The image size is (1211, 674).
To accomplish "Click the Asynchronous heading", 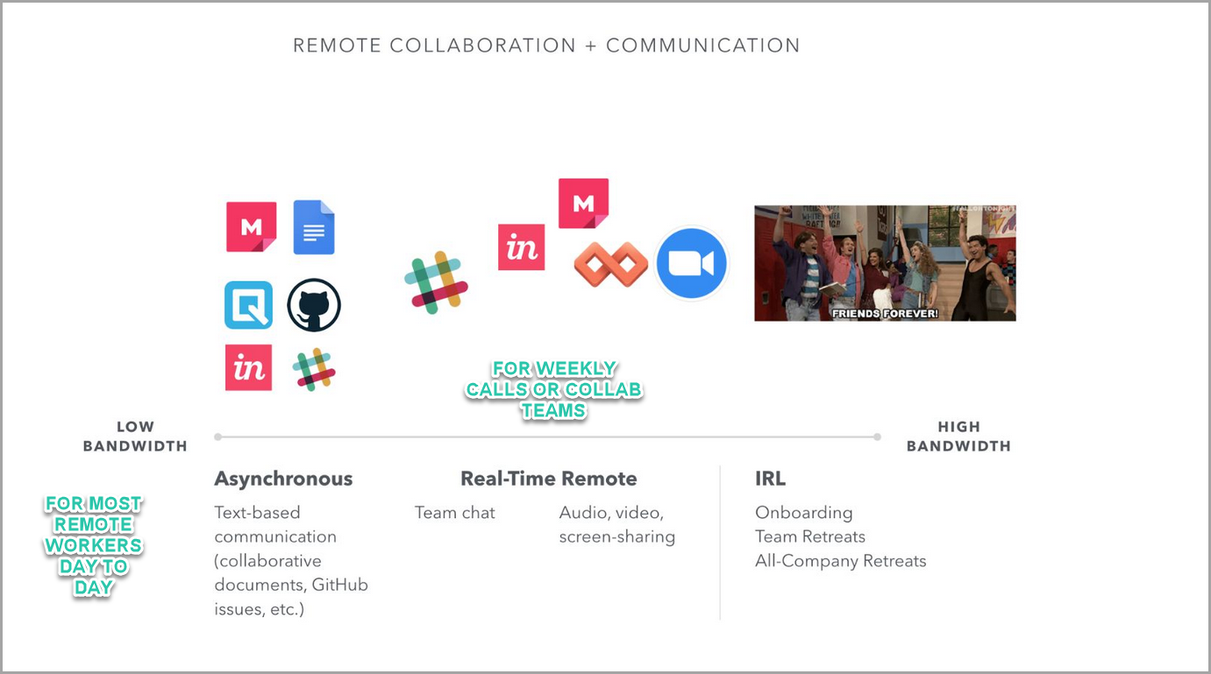I will click(x=283, y=479).
